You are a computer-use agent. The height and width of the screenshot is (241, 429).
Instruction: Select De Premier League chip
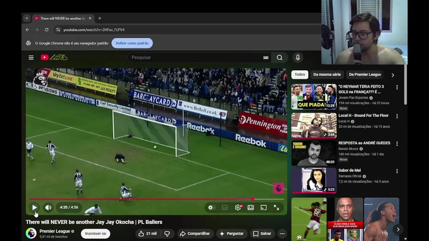click(365, 75)
